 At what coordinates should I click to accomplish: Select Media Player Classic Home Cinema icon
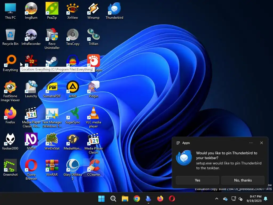click(31, 117)
